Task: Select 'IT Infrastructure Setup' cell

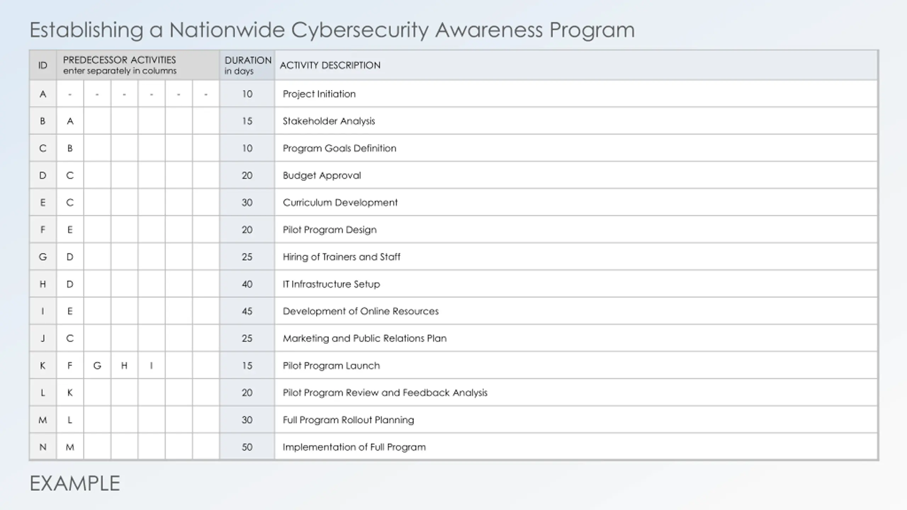Action: pyautogui.click(x=576, y=284)
